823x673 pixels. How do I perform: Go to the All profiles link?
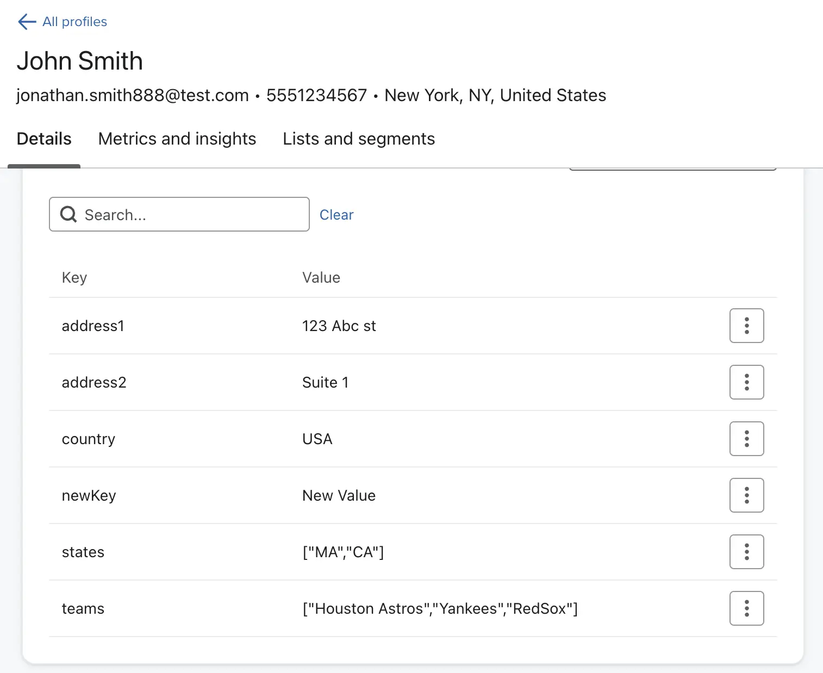pyautogui.click(x=74, y=22)
